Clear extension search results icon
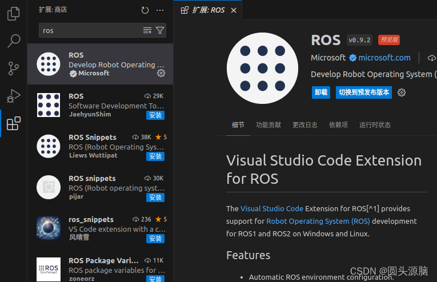This screenshot has height=282, width=437. click(147, 30)
